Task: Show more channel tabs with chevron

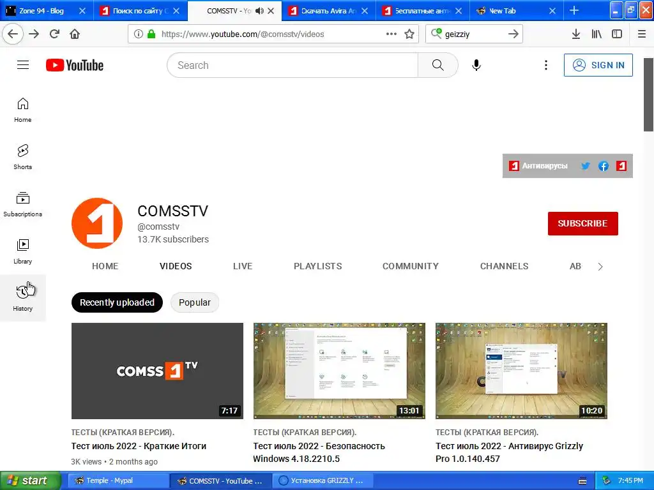Action: pyautogui.click(x=600, y=267)
